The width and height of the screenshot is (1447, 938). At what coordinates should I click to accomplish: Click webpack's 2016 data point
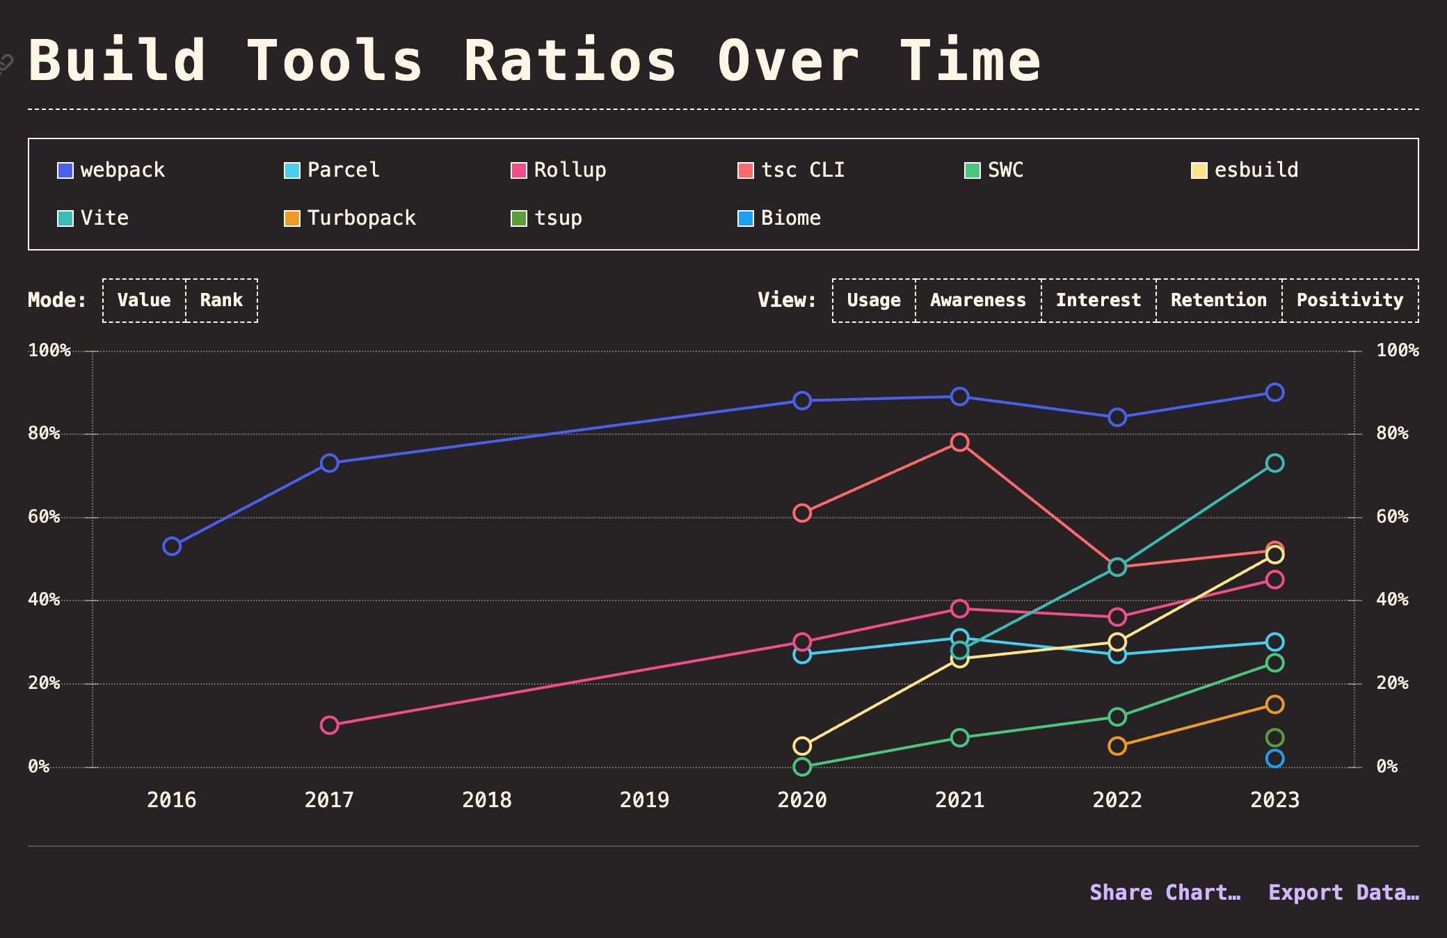172,546
